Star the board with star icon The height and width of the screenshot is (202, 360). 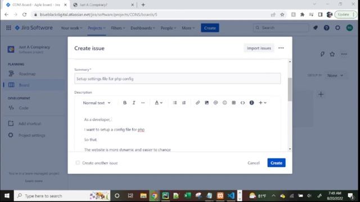coord(332,54)
